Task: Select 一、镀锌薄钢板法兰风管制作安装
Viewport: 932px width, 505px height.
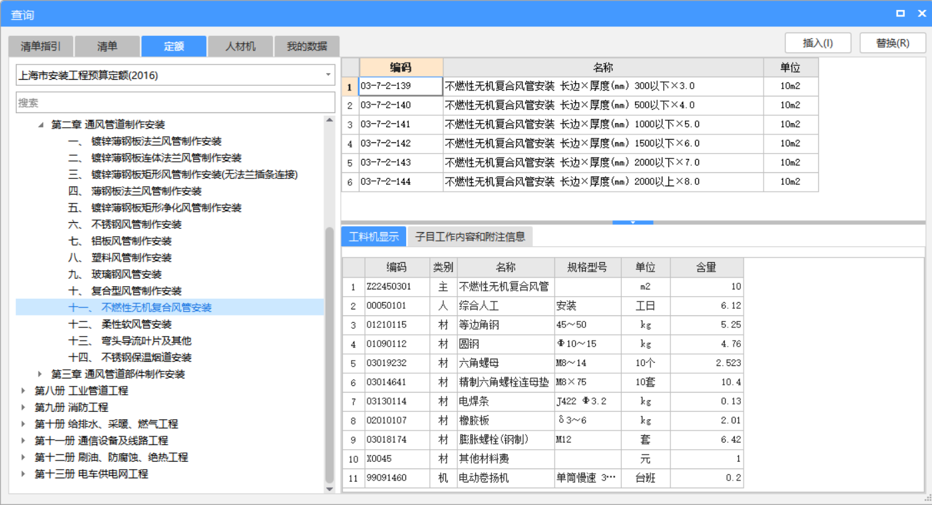Action: (145, 141)
